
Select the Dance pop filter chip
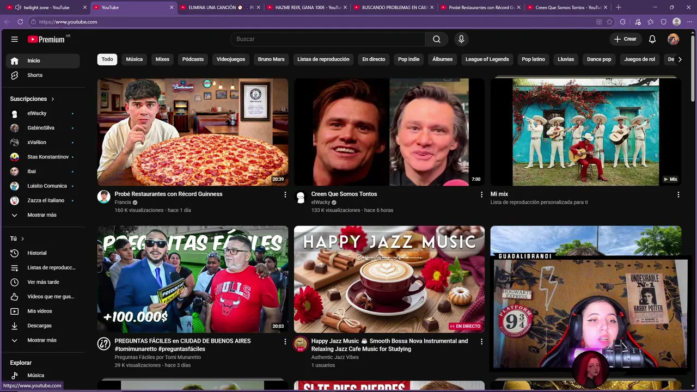pyautogui.click(x=599, y=59)
